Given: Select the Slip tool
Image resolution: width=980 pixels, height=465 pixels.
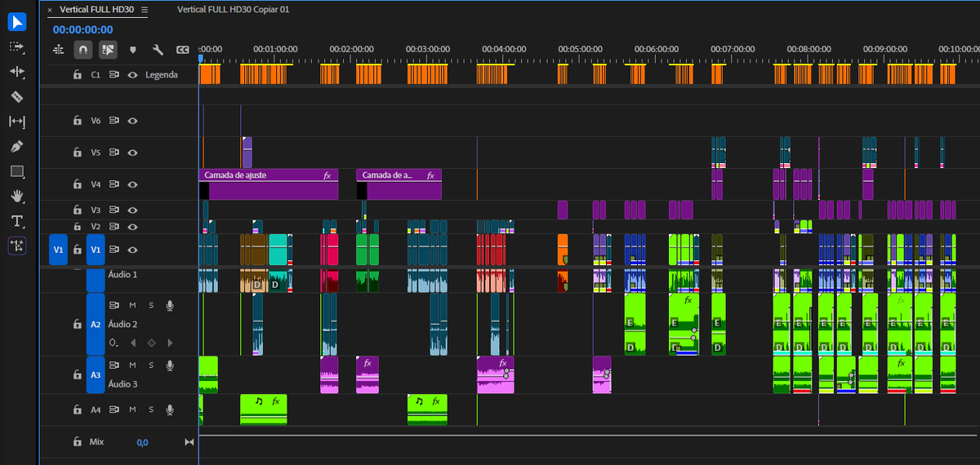Looking at the screenshot, I should 17,122.
